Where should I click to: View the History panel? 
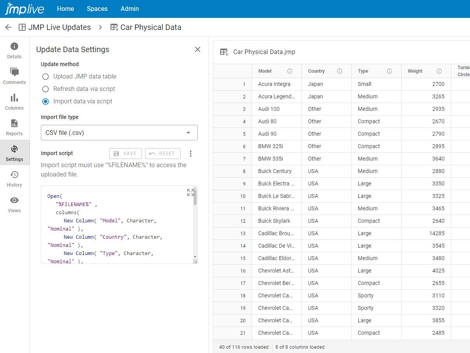point(14,178)
